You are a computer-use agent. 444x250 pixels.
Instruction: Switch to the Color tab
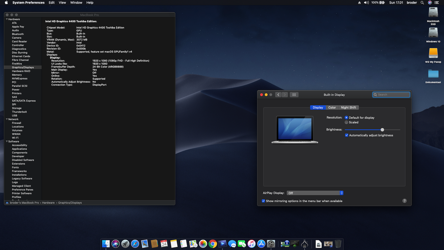pos(332,107)
